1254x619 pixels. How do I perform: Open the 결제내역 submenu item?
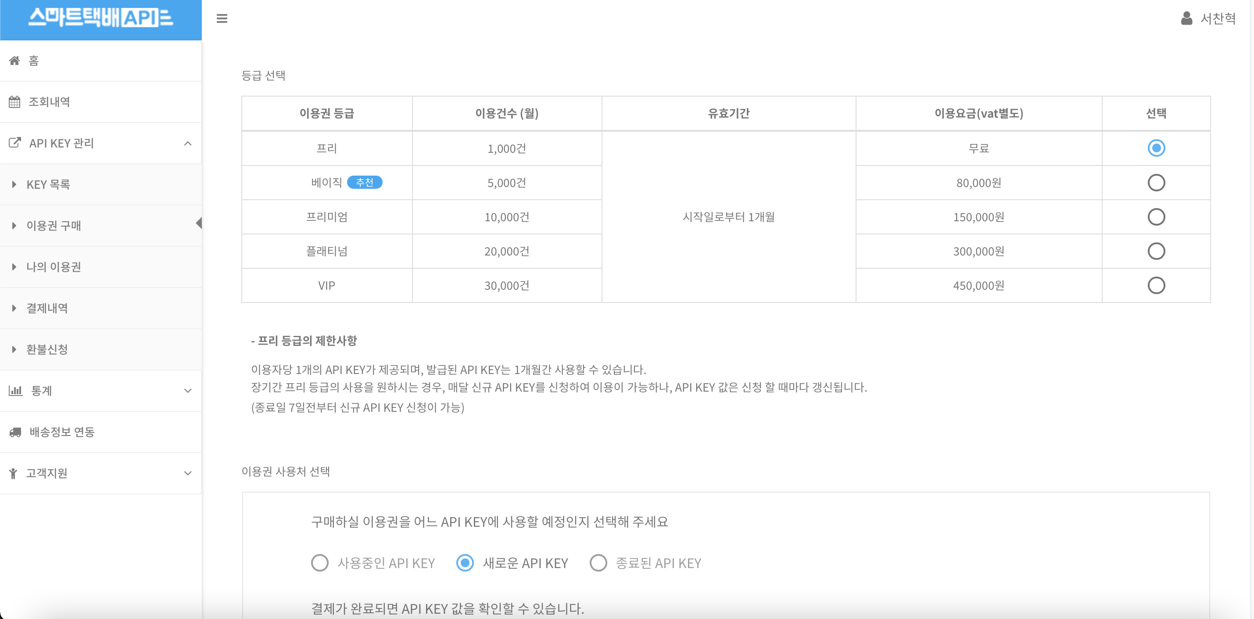coord(47,308)
